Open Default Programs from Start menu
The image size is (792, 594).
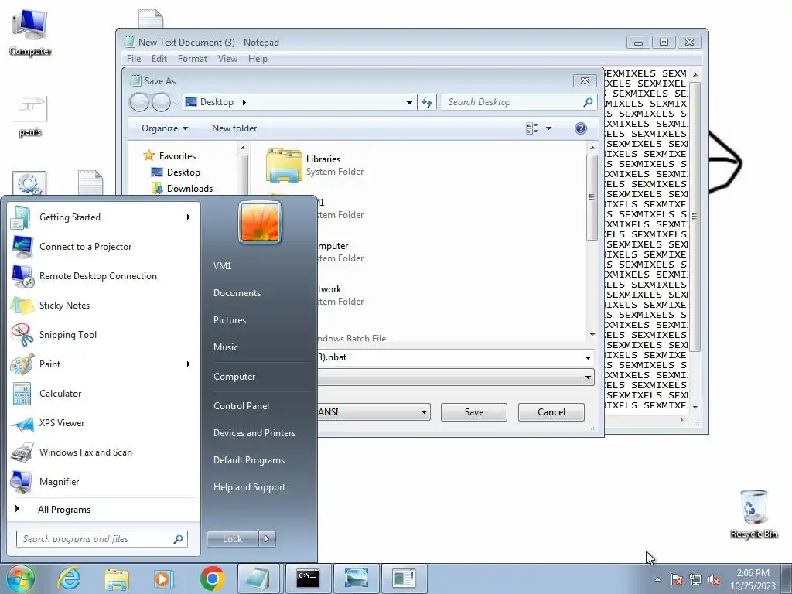[x=248, y=460]
